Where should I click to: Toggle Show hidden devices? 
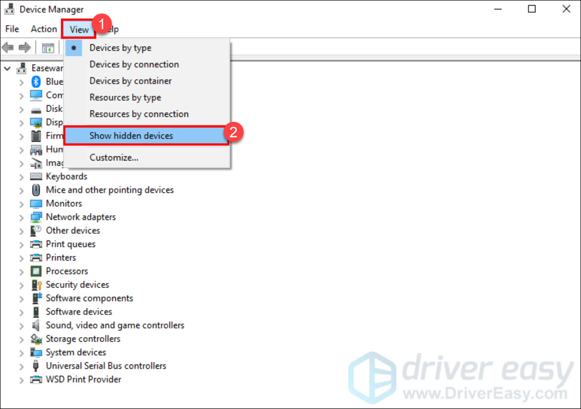131,135
